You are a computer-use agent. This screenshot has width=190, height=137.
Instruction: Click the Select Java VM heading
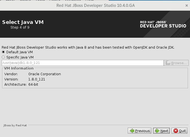click(23, 22)
